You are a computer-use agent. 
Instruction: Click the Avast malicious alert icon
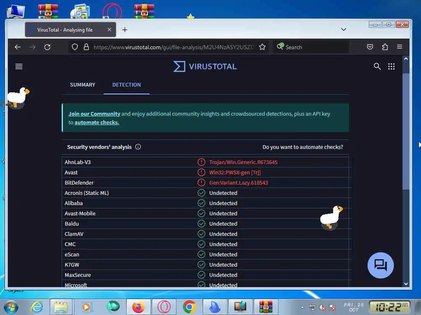tap(201, 172)
